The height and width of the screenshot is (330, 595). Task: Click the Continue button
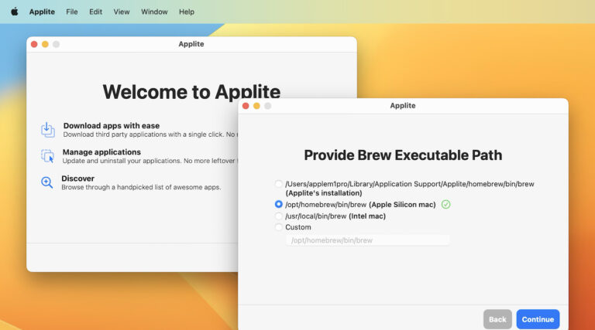point(538,319)
